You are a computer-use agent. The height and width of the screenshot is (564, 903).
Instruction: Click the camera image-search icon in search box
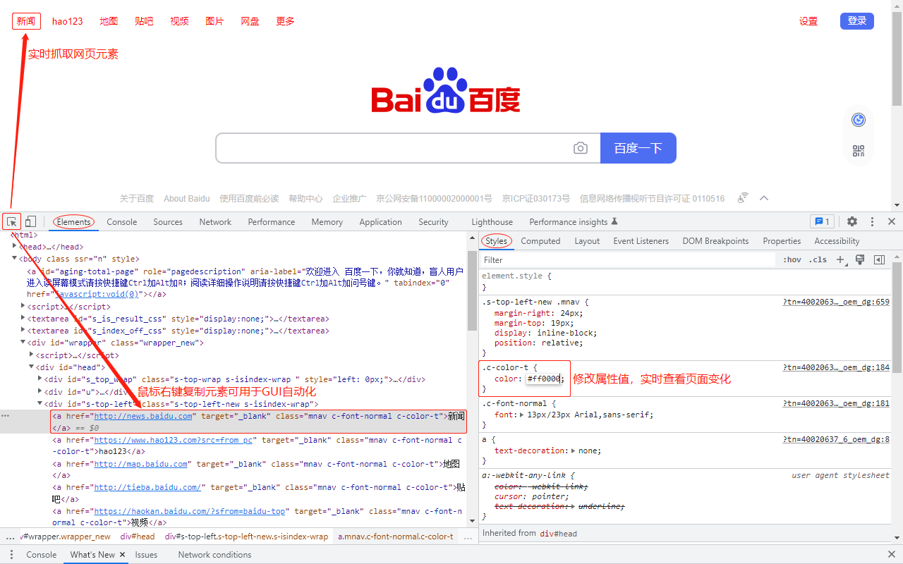[x=581, y=148]
